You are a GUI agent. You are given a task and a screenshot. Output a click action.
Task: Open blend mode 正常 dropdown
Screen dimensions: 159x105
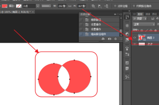(144, 24)
